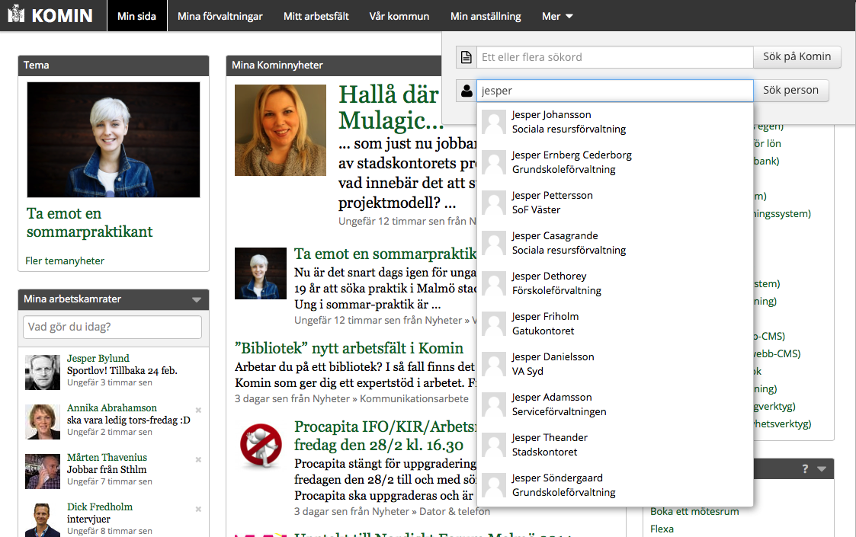Choose Jesper Theander at Stadskontoret

pyautogui.click(x=549, y=445)
